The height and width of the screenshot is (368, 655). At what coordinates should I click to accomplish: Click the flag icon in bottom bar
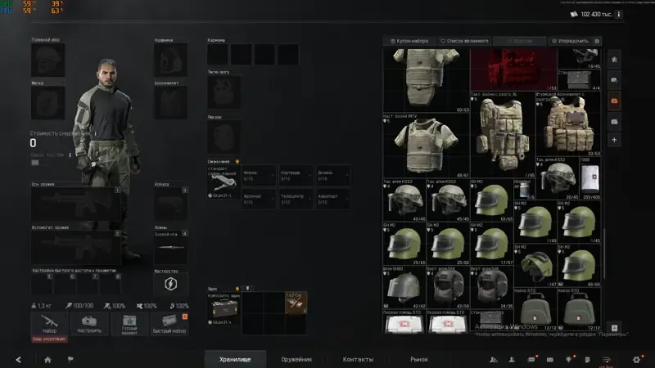70,359
